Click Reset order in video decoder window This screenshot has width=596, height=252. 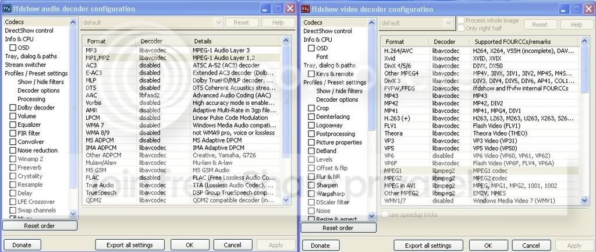click(x=338, y=228)
